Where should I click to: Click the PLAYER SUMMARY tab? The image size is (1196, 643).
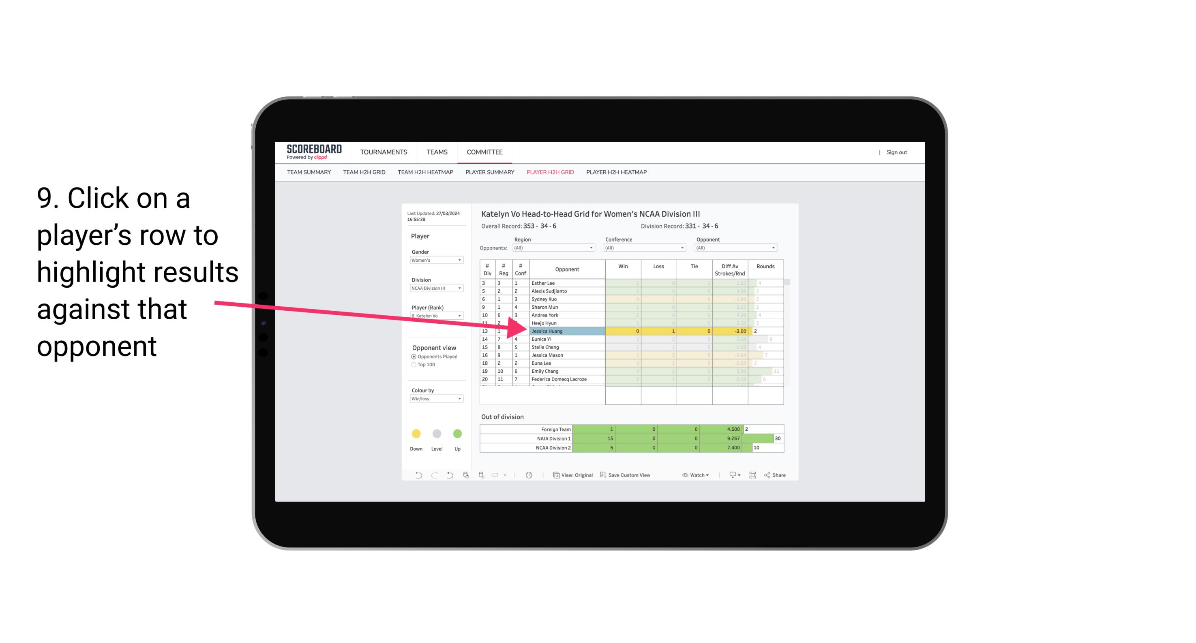(x=489, y=172)
